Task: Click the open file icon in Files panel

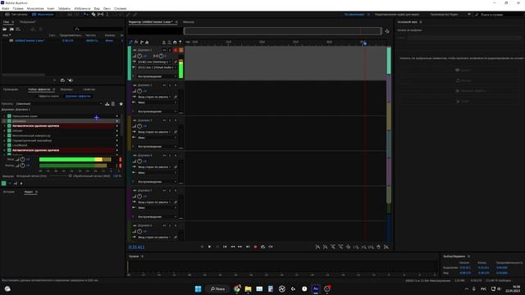Action: [5, 29]
